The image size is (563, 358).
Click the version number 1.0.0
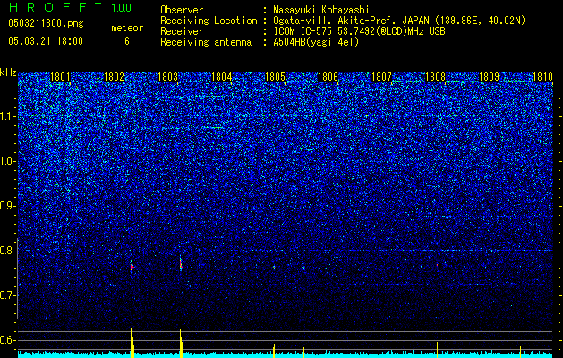point(122,7)
